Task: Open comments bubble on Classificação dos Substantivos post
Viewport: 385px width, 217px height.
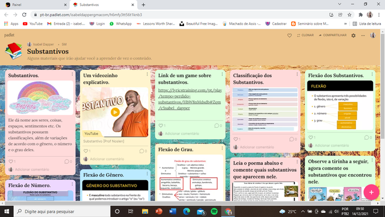Action: [291, 139]
